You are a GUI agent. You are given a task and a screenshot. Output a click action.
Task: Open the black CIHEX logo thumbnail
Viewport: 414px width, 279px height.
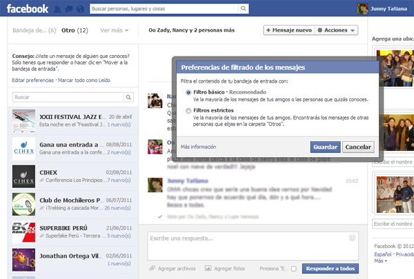click(x=23, y=176)
